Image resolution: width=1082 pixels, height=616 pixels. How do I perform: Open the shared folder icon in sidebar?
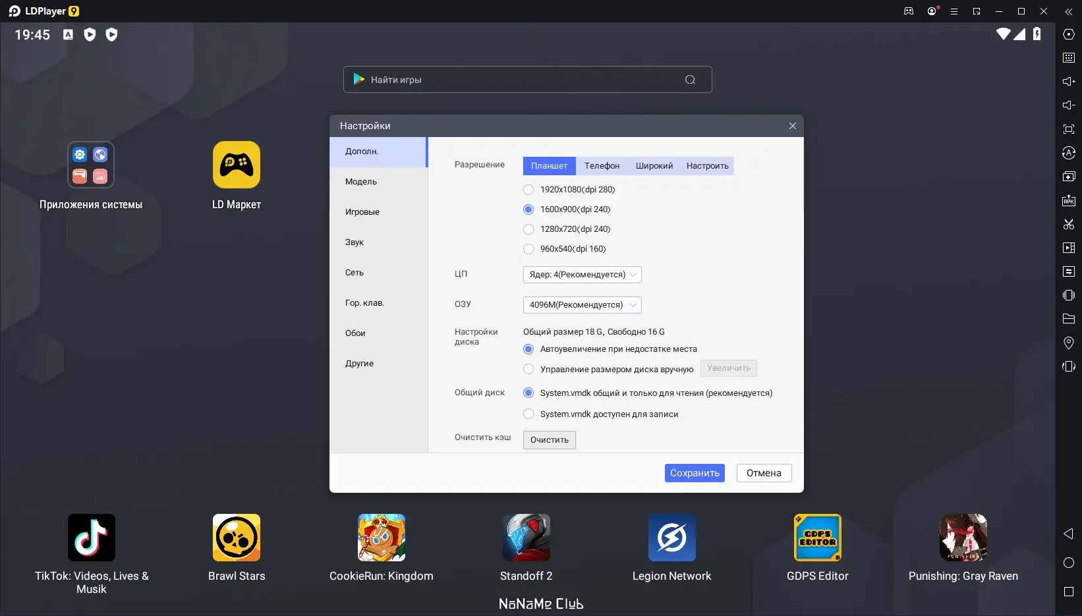pos(1069,319)
